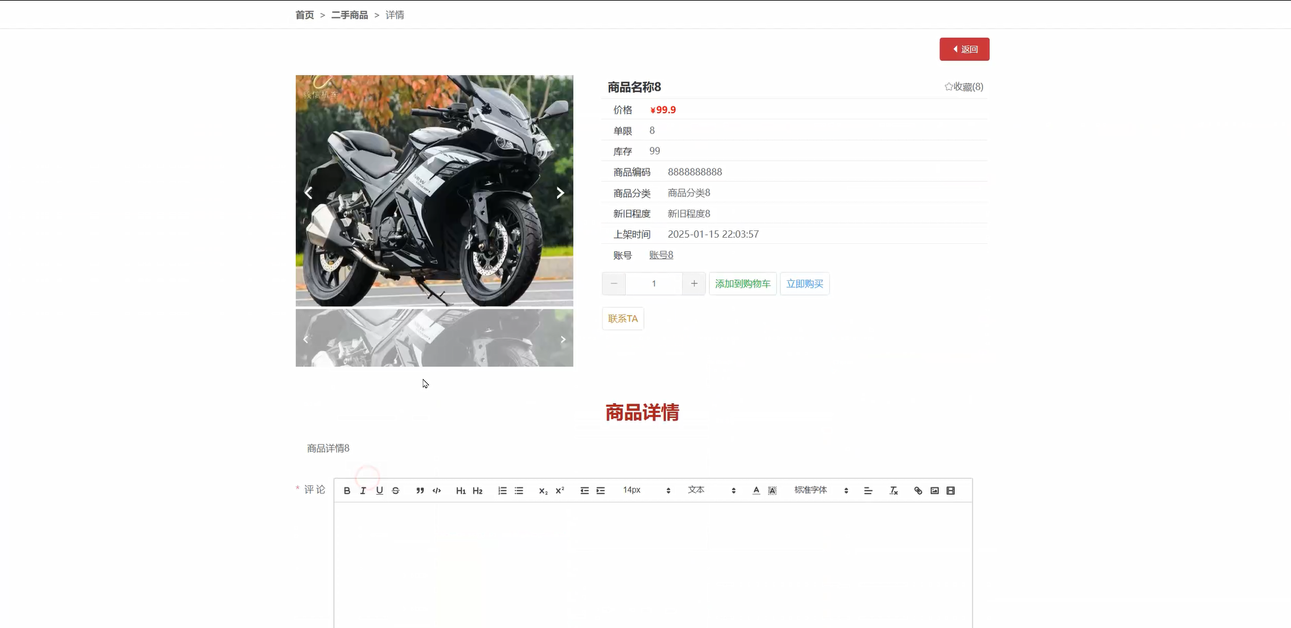
Task: Toggle the 收藏 favorite star for this product
Action: click(964, 86)
